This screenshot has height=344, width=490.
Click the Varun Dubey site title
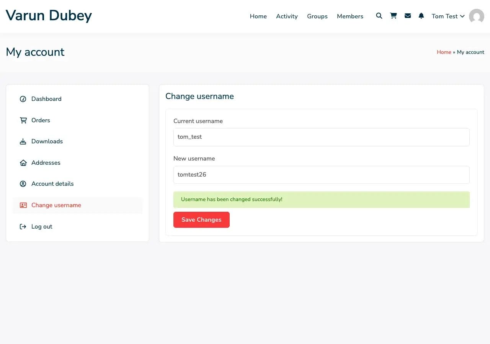(49, 16)
